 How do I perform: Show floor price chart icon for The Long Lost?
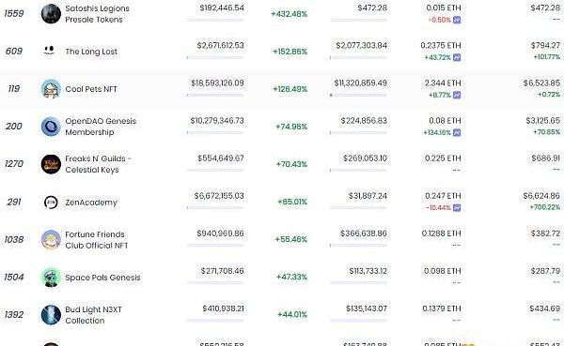click(x=457, y=57)
